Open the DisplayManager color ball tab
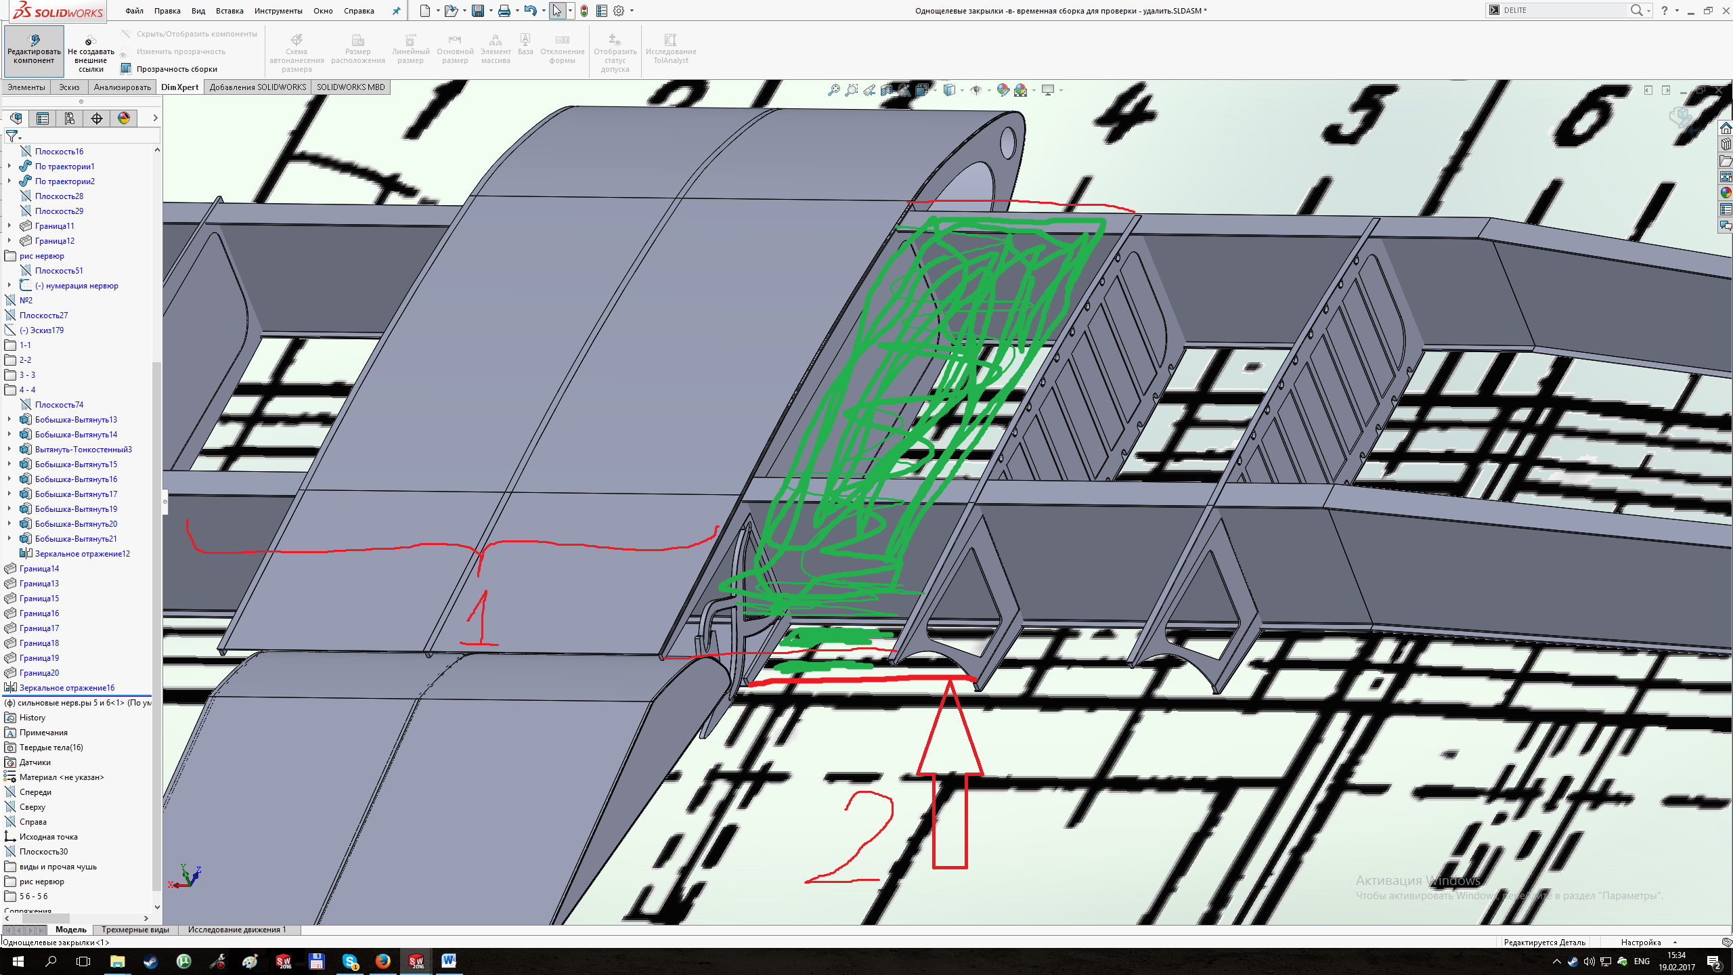This screenshot has height=975, width=1733. click(124, 118)
